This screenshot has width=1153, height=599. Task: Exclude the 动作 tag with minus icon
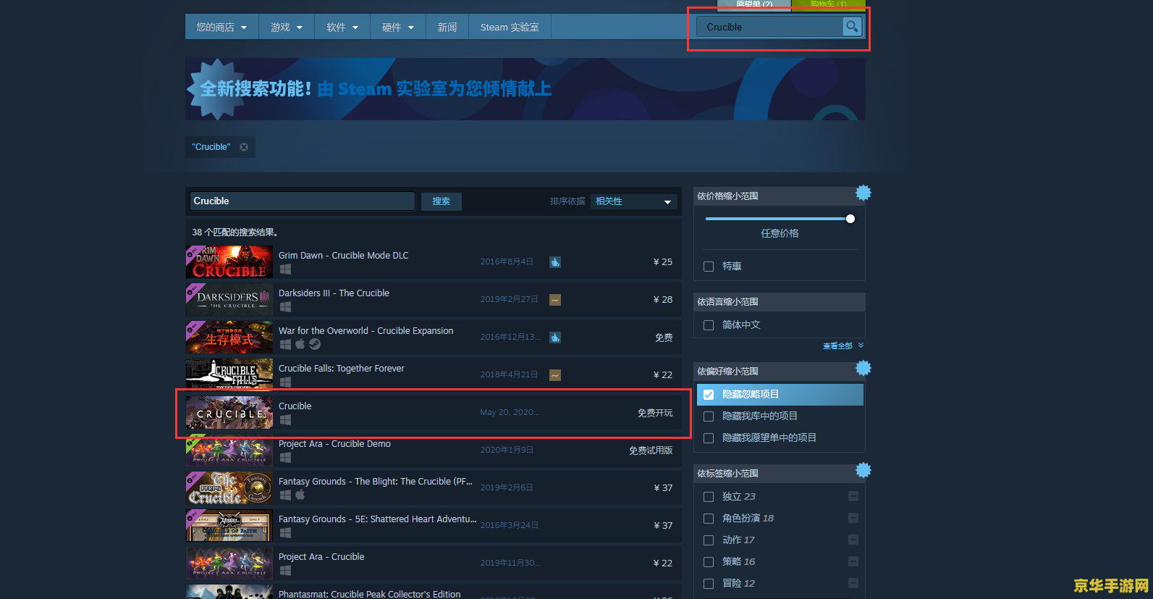click(853, 540)
